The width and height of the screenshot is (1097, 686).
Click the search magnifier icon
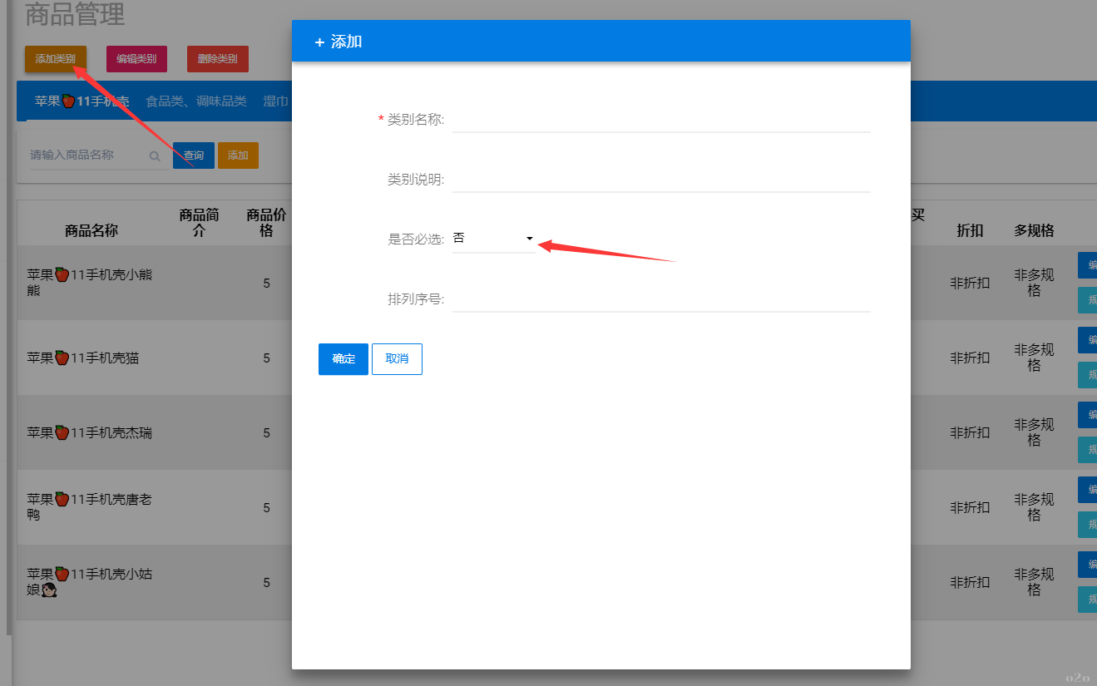pos(155,155)
